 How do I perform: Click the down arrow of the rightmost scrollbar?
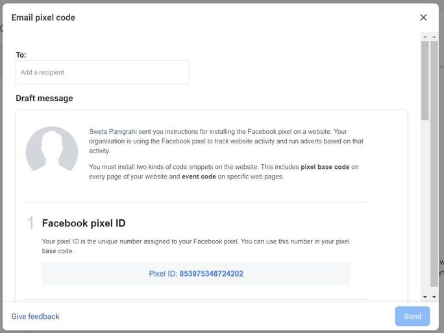point(434,297)
